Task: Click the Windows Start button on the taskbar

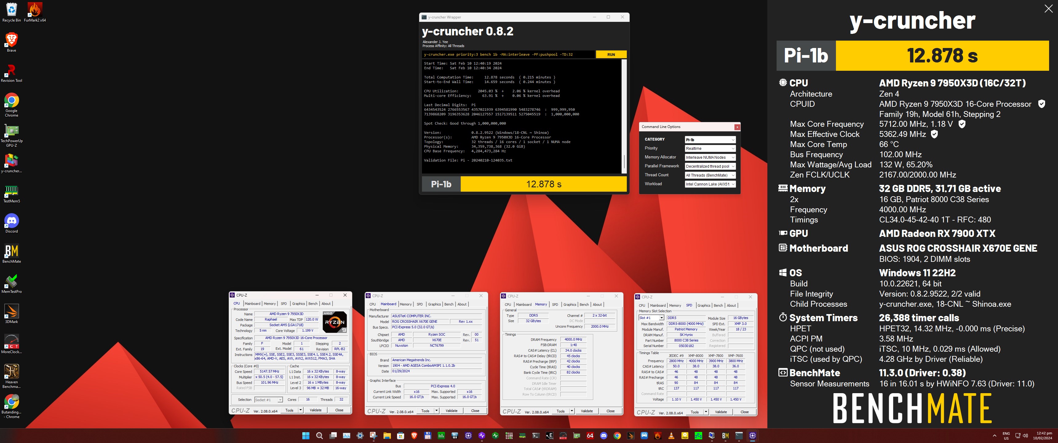Action: point(306,436)
